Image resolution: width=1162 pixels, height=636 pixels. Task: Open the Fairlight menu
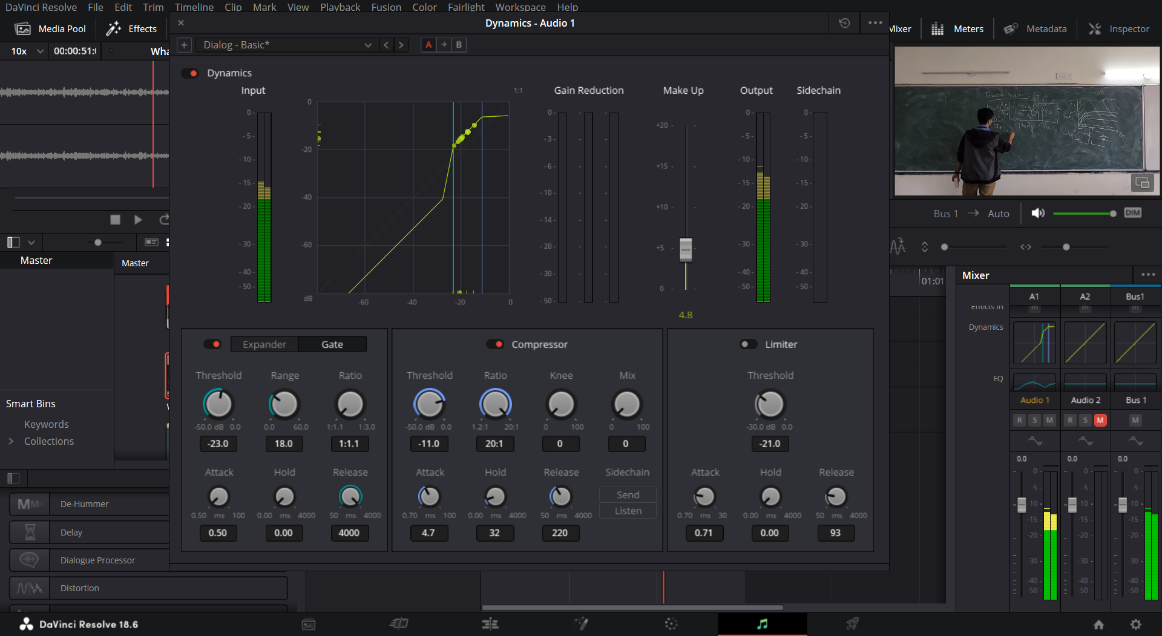466,7
